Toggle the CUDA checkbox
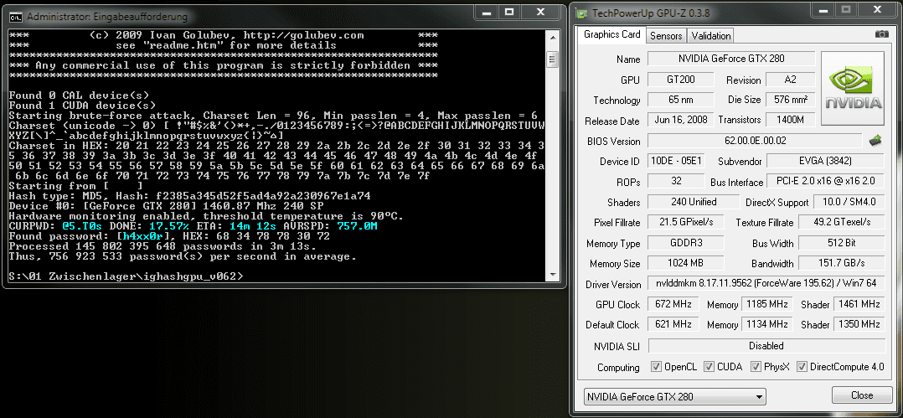Screen dimensions: 903x418 (x=708, y=367)
